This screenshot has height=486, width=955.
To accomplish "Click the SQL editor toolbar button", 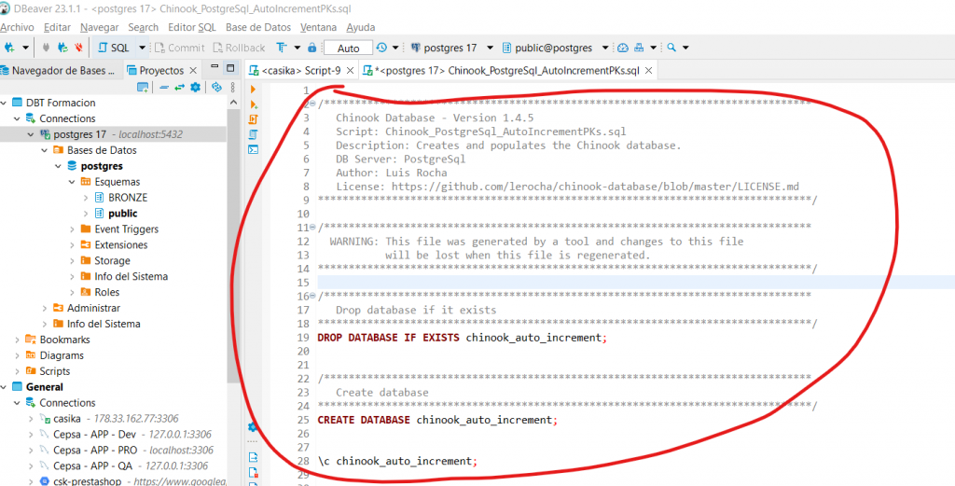I will coord(115,48).
